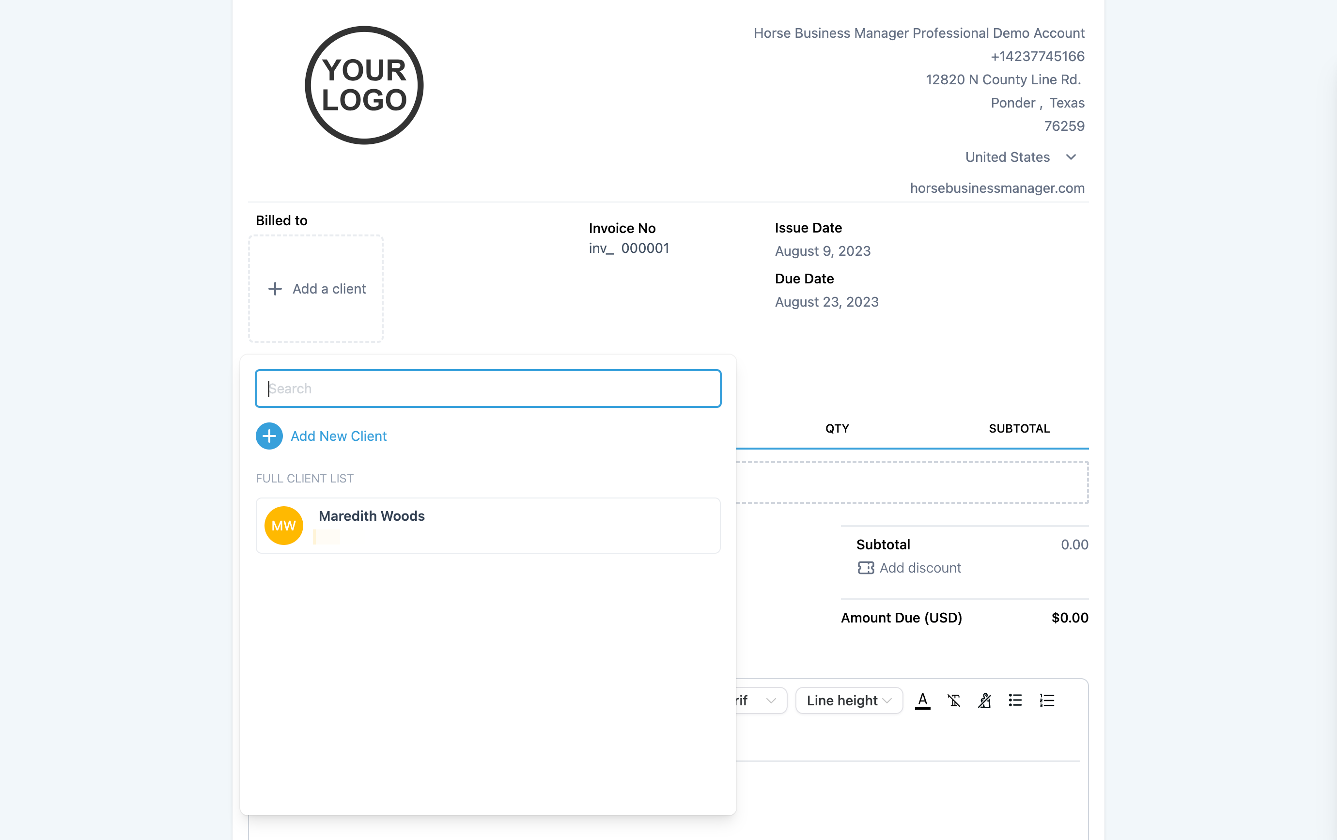
Task: Click the SUBTOTAL column header
Action: coord(1019,428)
